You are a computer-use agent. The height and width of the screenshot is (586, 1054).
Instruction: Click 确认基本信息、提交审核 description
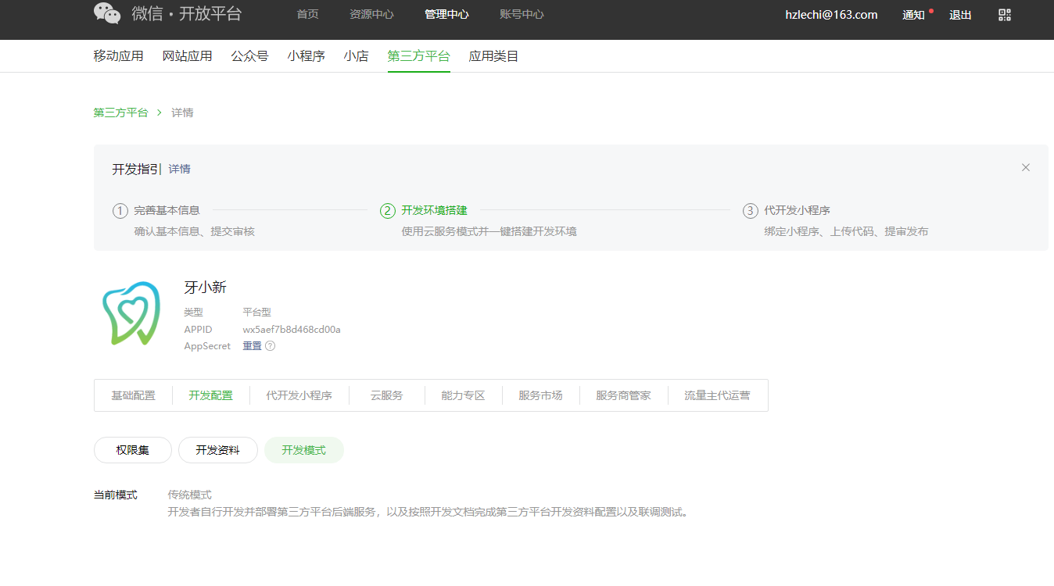click(195, 231)
